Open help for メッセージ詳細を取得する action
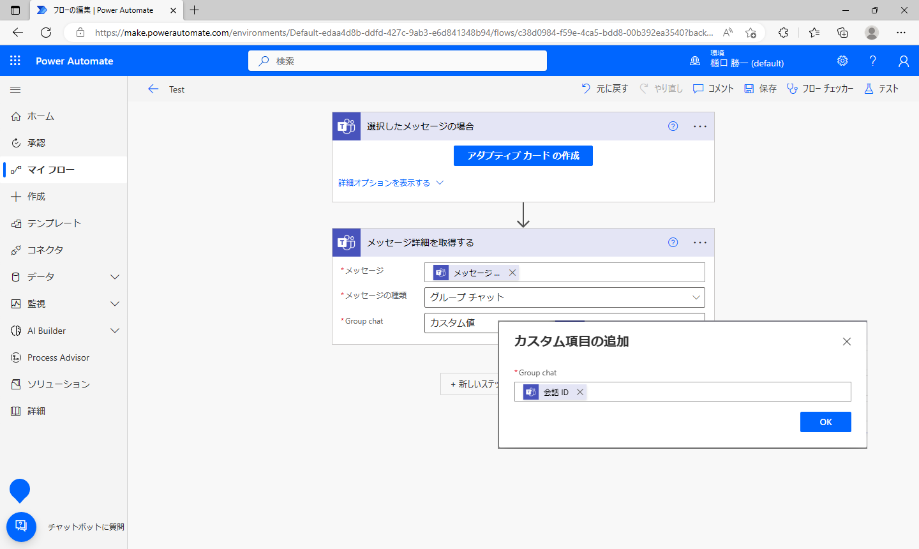 tap(673, 242)
